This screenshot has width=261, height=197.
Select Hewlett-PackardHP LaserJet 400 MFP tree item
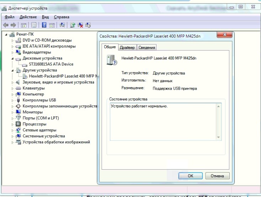coord(63,76)
